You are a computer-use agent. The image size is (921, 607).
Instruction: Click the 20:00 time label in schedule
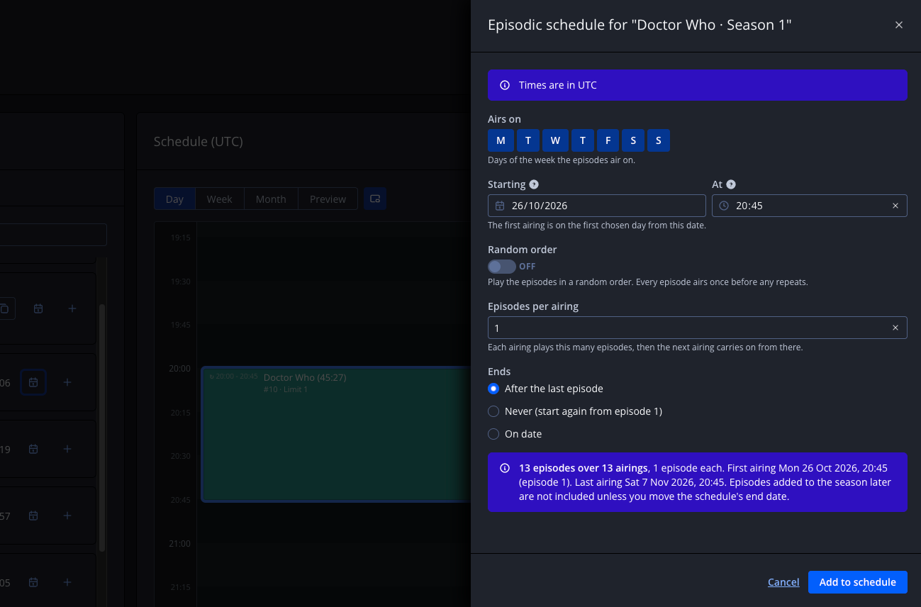click(x=180, y=368)
